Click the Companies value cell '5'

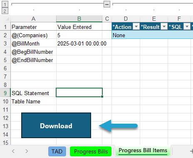click(x=79, y=35)
